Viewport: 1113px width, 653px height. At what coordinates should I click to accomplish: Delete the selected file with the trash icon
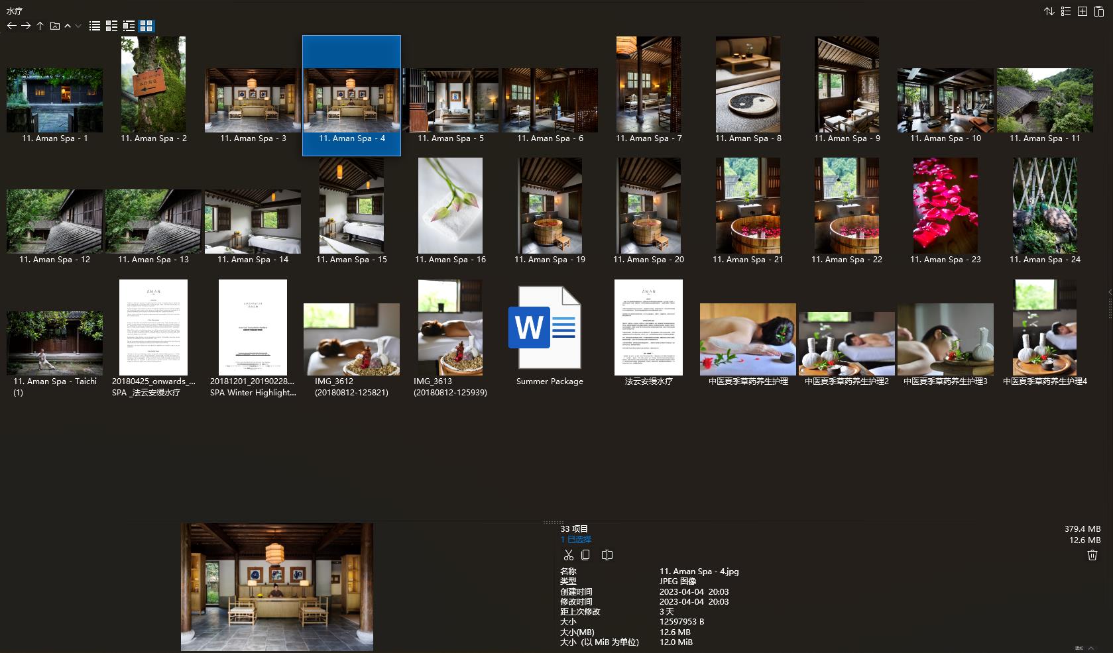click(1092, 555)
